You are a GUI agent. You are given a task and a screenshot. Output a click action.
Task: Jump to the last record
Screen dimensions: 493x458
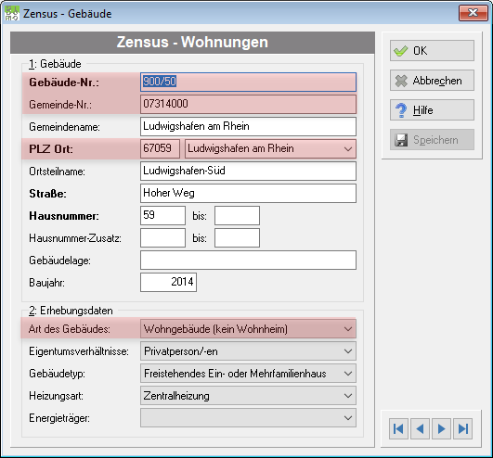pos(462,428)
